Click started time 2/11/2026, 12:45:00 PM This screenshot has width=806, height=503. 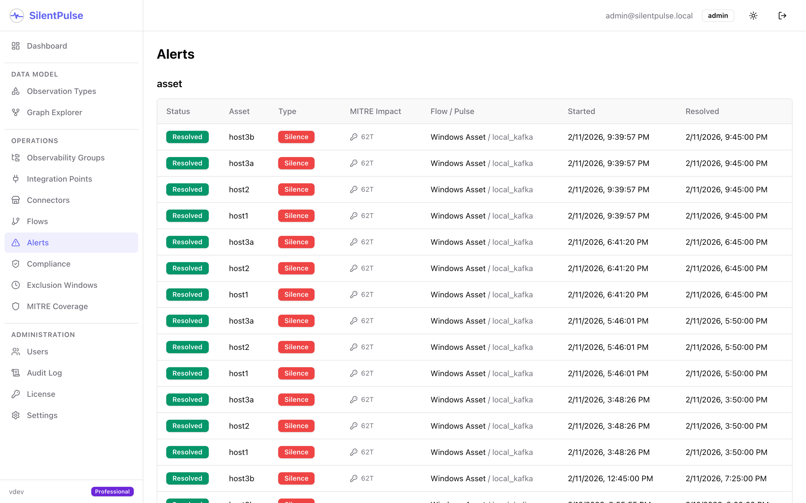point(610,479)
